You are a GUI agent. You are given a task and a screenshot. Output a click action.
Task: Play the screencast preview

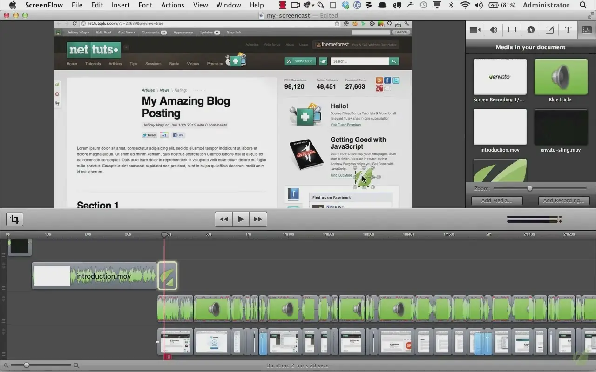241,219
